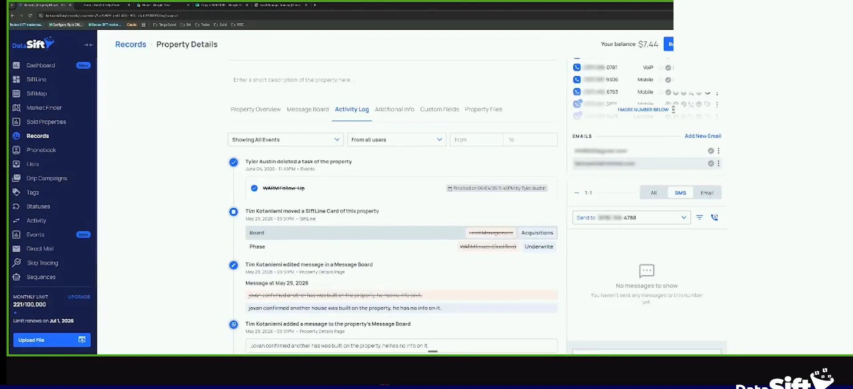The height and width of the screenshot is (389, 853).
Task: Go to Drip Campaigns section
Action: [47, 178]
